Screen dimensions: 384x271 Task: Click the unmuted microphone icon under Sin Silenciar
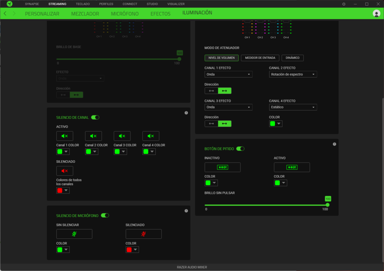tap(74, 234)
